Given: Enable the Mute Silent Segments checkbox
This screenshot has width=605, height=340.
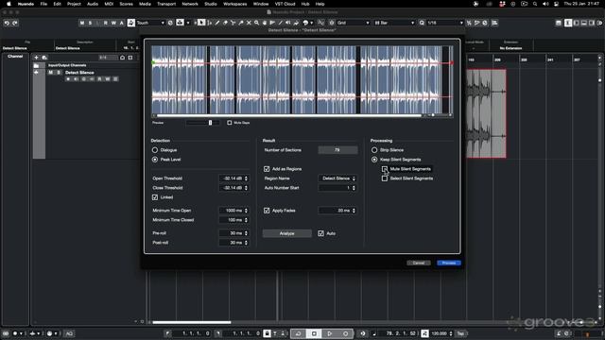Looking at the screenshot, I should [x=385, y=169].
